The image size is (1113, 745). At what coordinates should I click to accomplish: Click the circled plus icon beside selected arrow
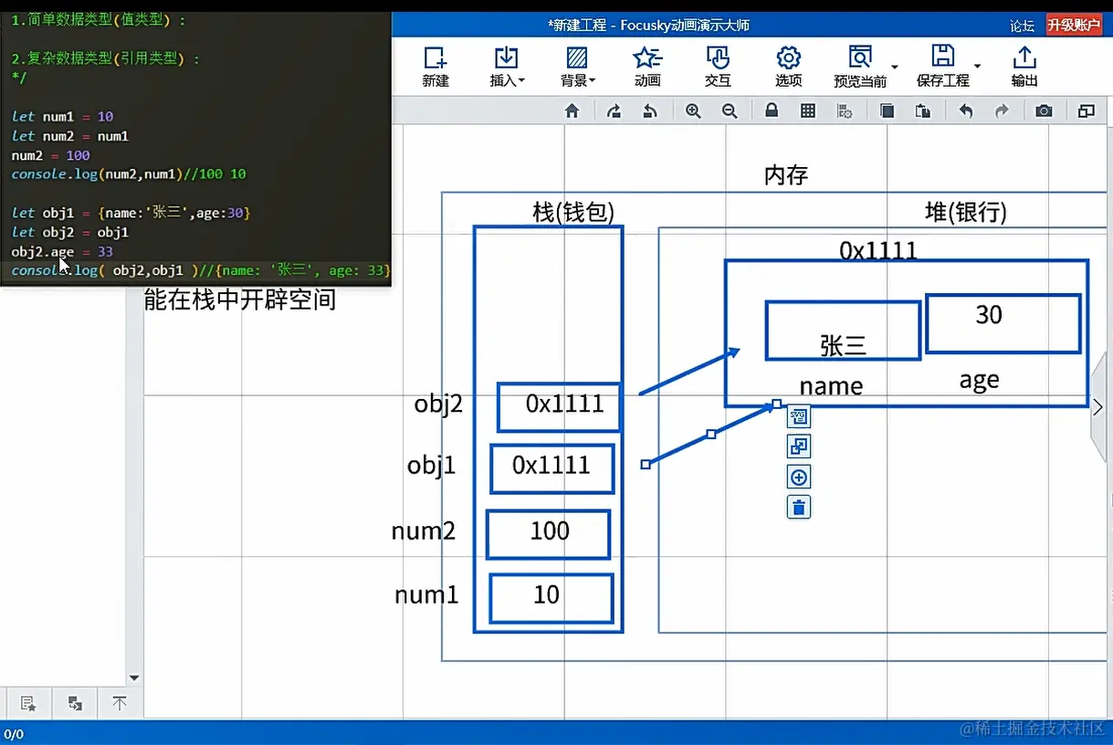tap(799, 477)
